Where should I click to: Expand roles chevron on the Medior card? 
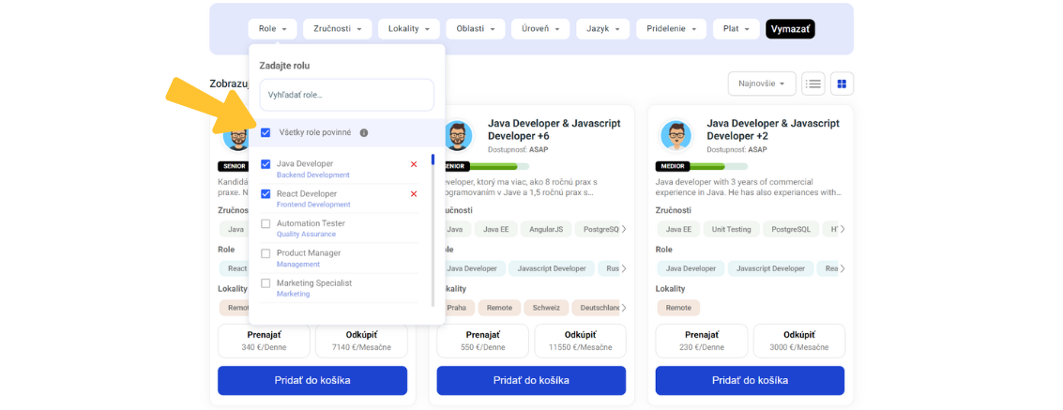842,268
